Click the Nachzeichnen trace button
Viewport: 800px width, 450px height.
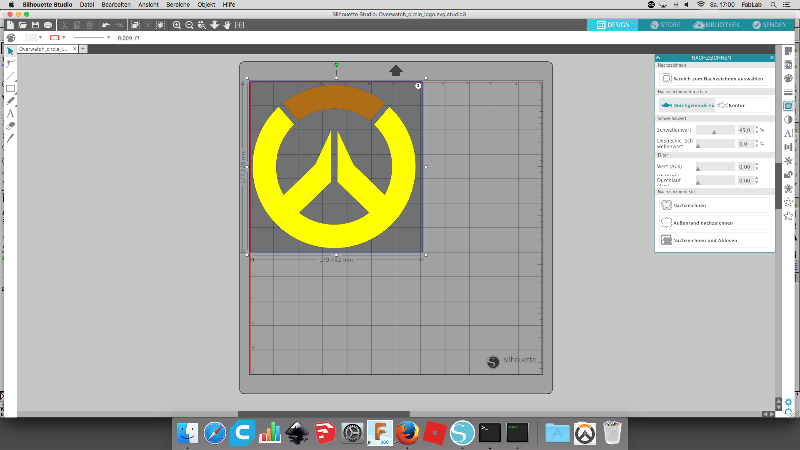click(714, 205)
